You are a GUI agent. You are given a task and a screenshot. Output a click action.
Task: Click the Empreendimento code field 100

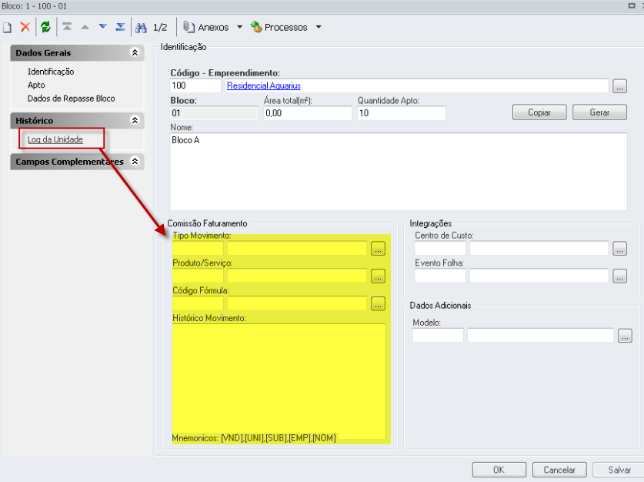(195, 85)
